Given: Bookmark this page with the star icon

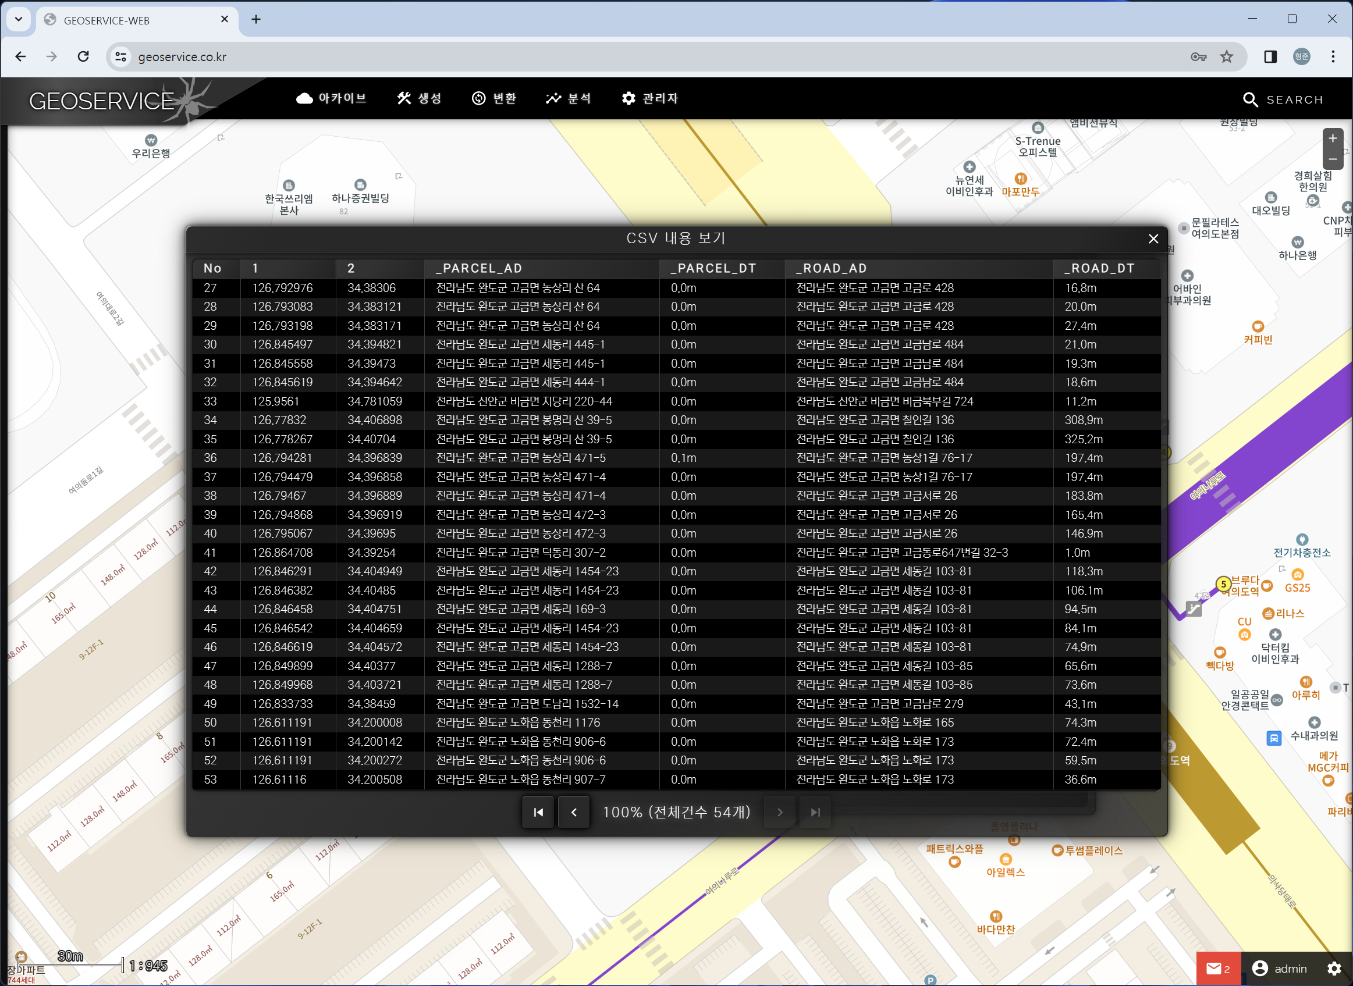Looking at the screenshot, I should tap(1226, 56).
